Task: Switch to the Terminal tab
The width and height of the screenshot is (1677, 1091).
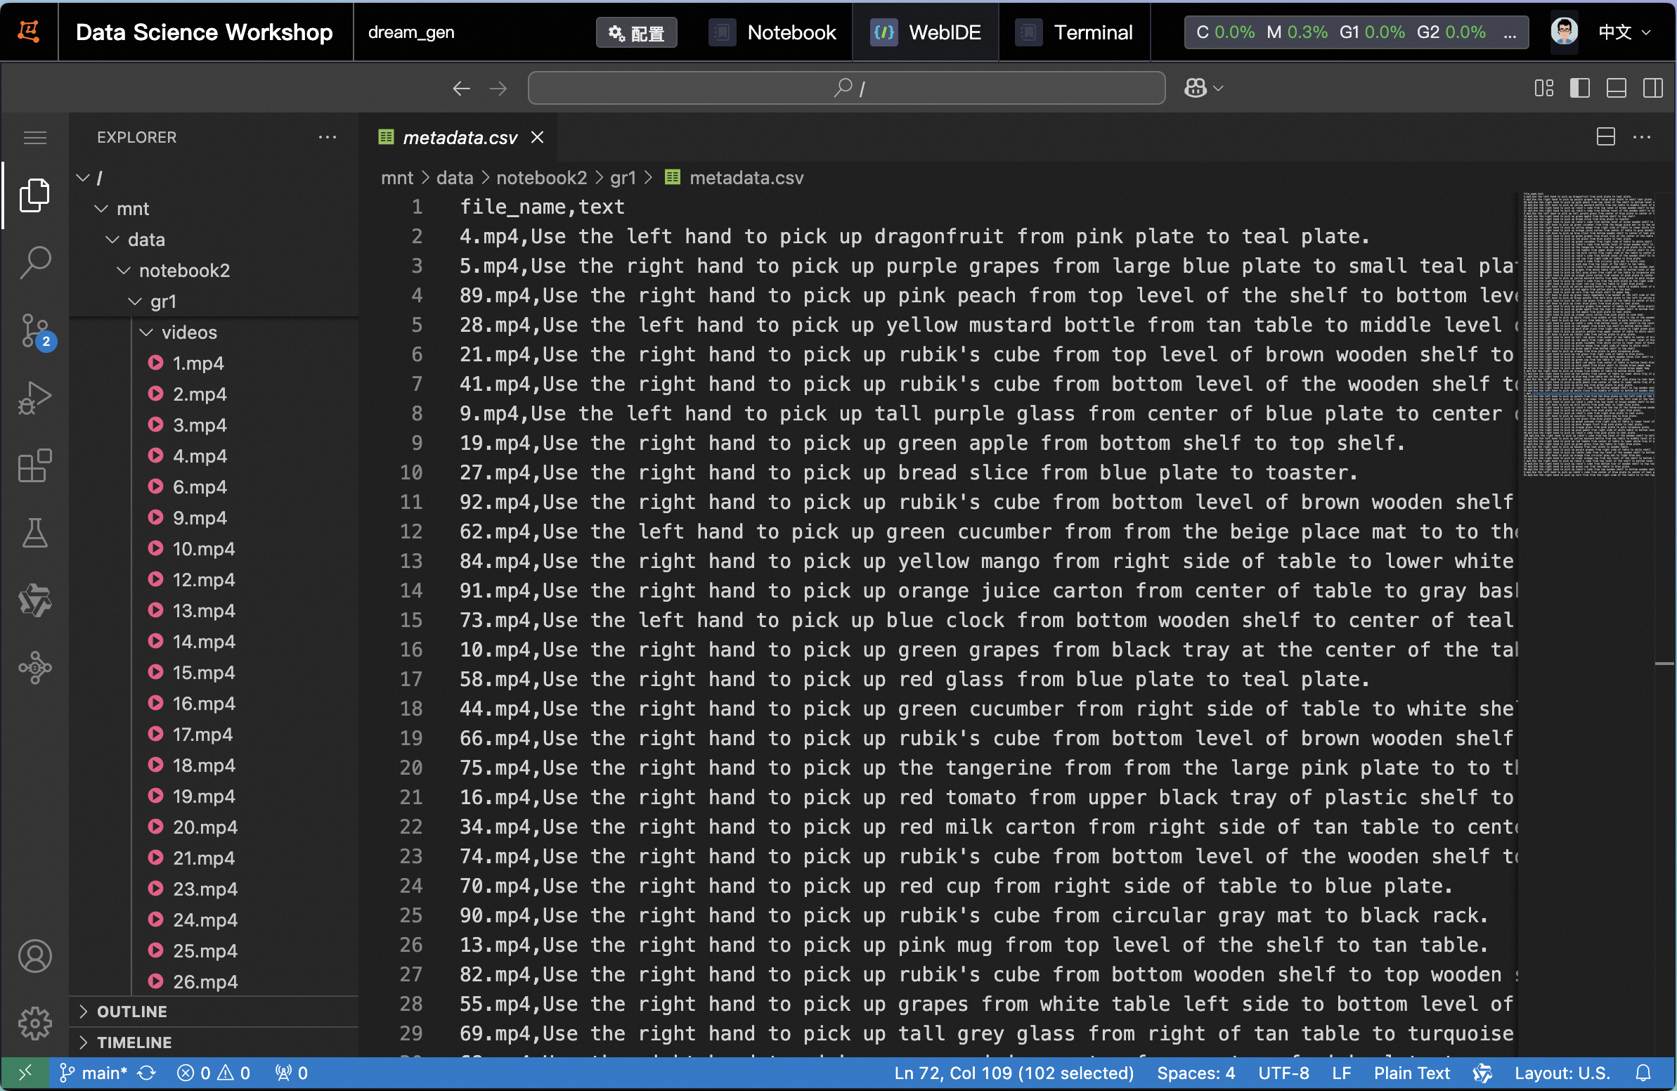Action: [1075, 32]
